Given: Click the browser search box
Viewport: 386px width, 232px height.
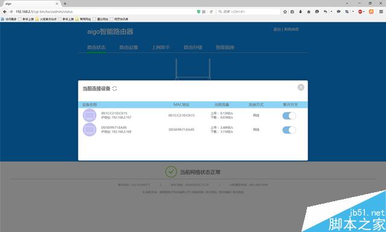Looking at the screenshot, I should point(248,11).
